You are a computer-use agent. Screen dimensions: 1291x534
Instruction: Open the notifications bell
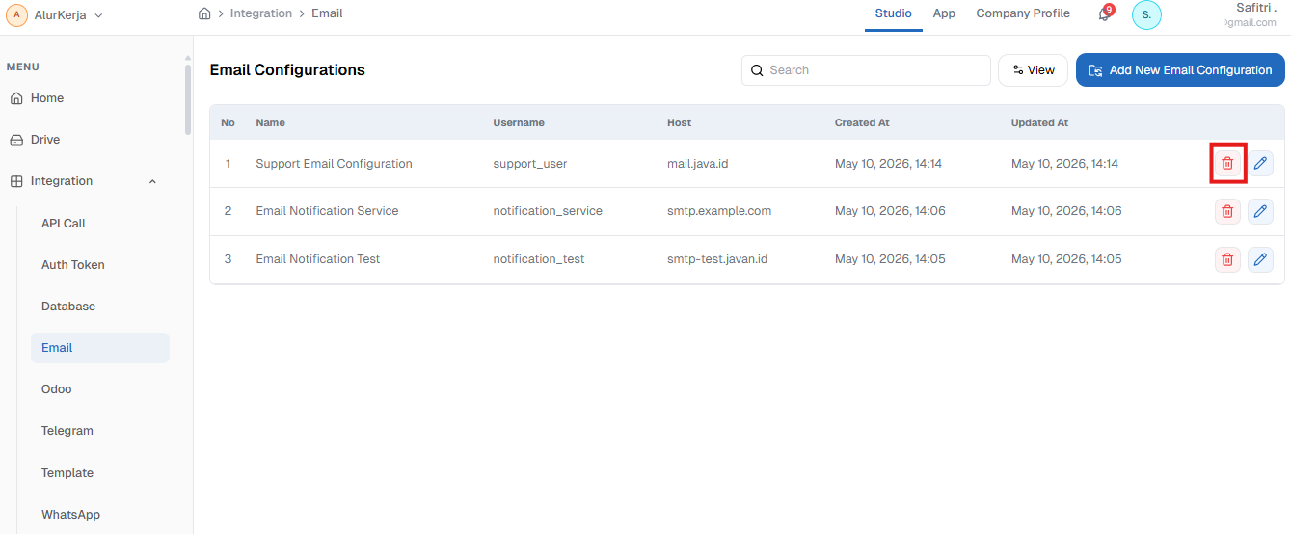tap(1104, 14)
